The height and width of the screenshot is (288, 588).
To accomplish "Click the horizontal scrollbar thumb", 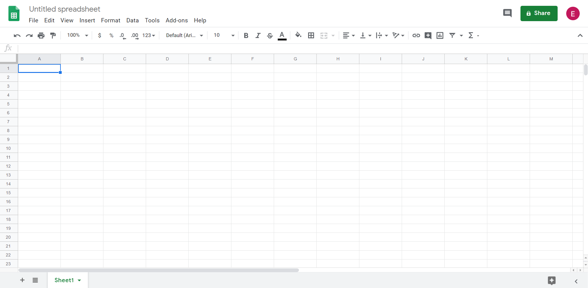I will point(159,270).
